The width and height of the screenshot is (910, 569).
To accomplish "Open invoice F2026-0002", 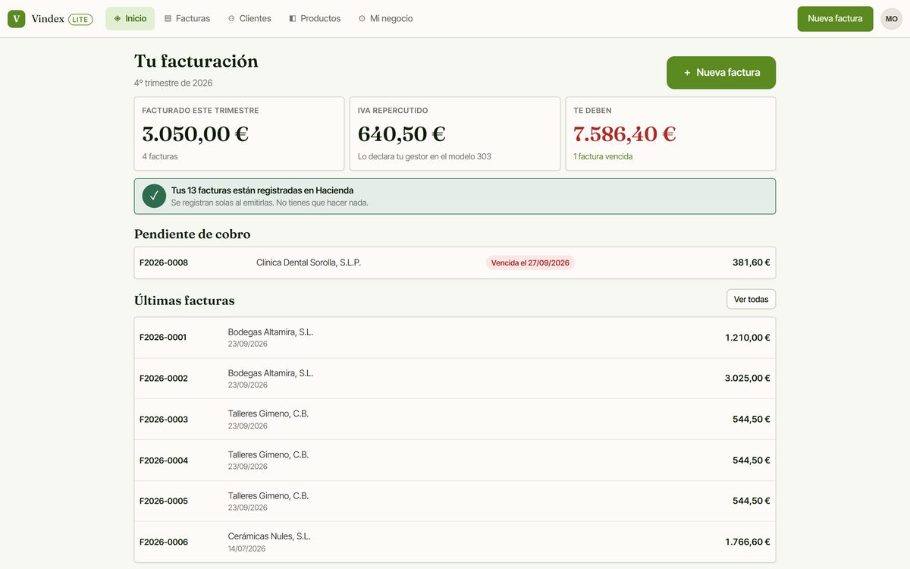I will 455,379.
